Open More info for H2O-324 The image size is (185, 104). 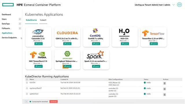click(x=124, y=41)
